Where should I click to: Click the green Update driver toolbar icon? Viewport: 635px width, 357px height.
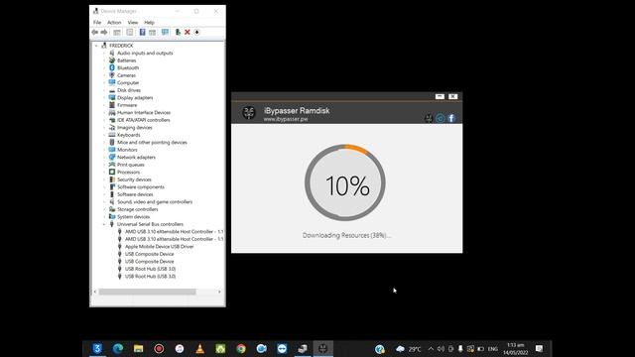pyautogui.click(x=178, y=32)
